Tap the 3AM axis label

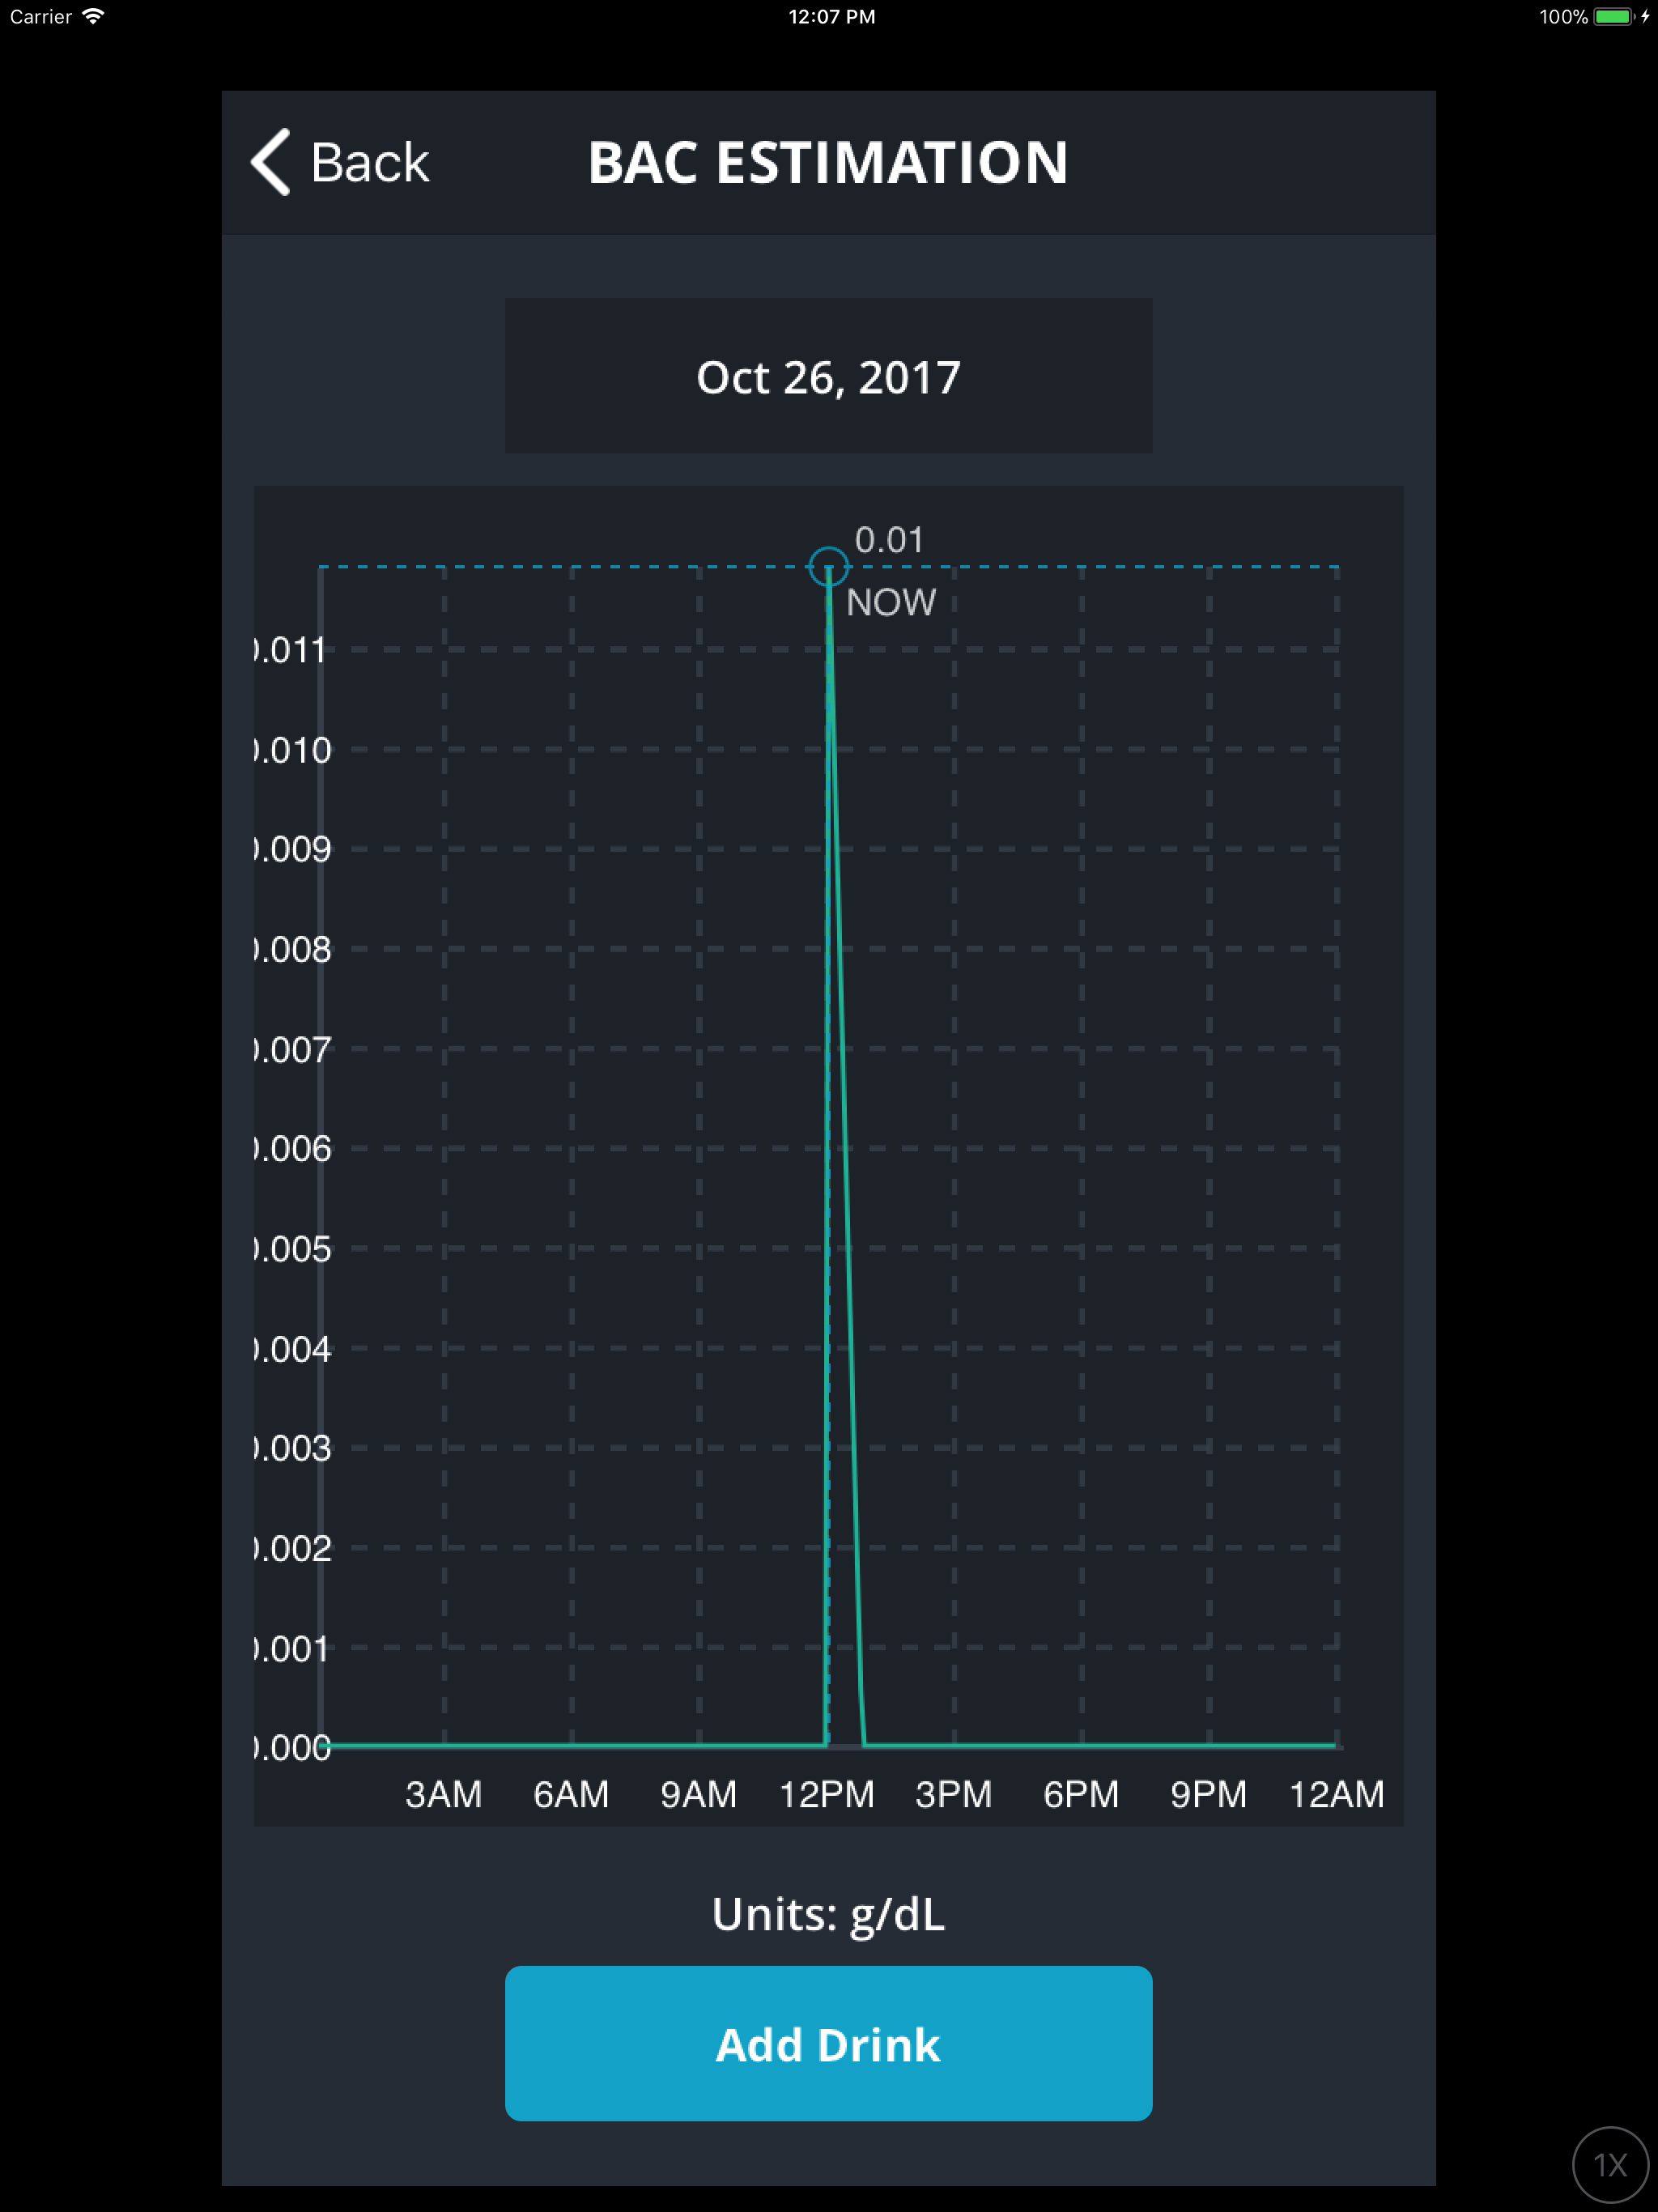(443, 1794)
